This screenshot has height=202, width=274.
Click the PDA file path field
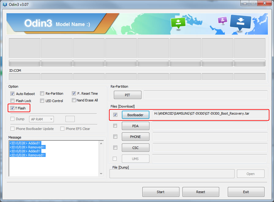(x=210, y=126)
